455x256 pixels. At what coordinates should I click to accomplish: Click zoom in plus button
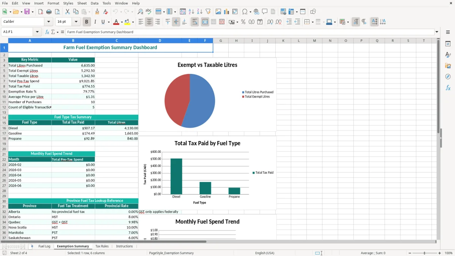coord(440,253)
